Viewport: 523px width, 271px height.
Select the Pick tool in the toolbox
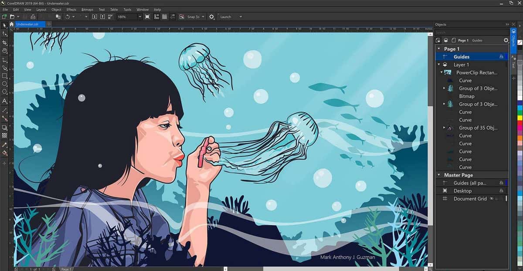pyautogui.click(x=4, y=25)
